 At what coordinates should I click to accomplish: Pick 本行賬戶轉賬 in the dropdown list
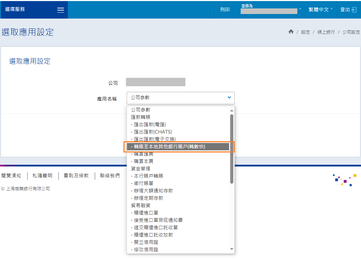[x=147, y=176]
